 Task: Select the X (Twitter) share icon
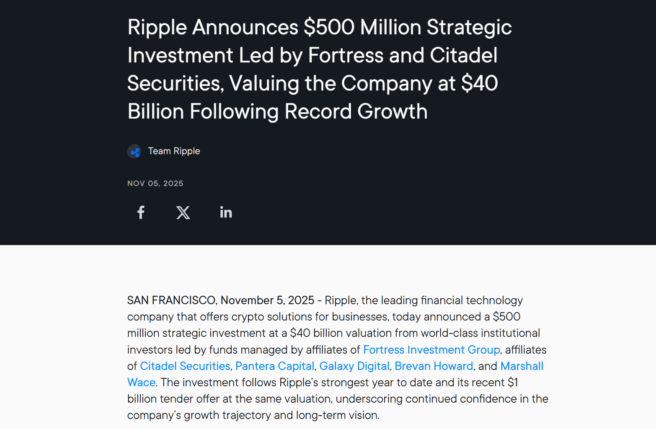click(183, 212)
